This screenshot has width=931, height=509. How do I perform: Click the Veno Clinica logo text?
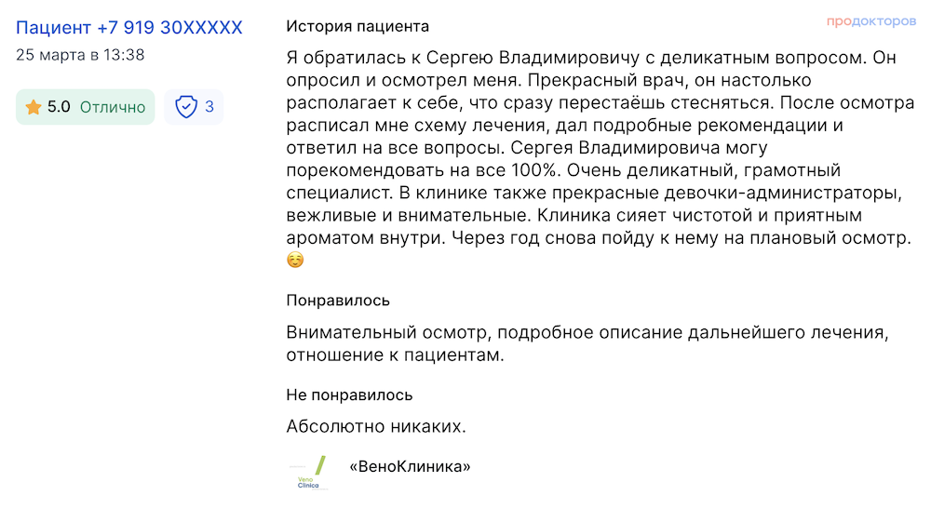tap(308, 482)
